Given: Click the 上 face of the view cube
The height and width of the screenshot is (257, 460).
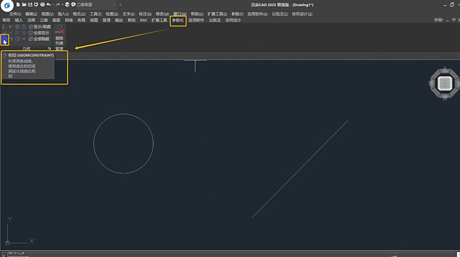Looking at the screenshot, I should (x=444, y=84).
